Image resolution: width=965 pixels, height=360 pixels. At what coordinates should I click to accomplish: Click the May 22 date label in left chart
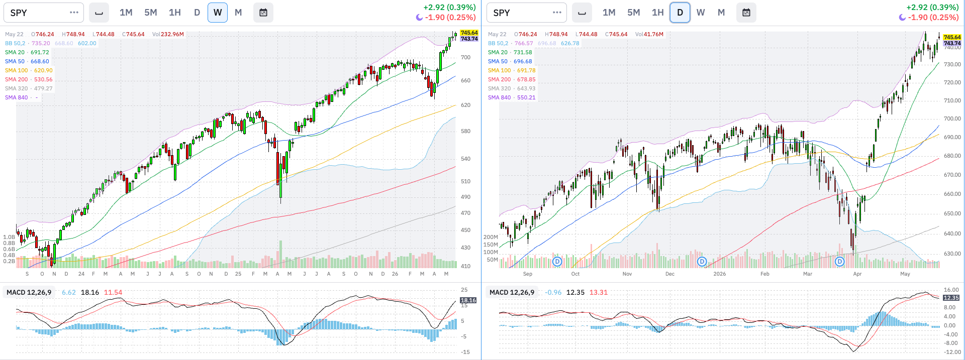pyautogui.click(x=14, y=34)
